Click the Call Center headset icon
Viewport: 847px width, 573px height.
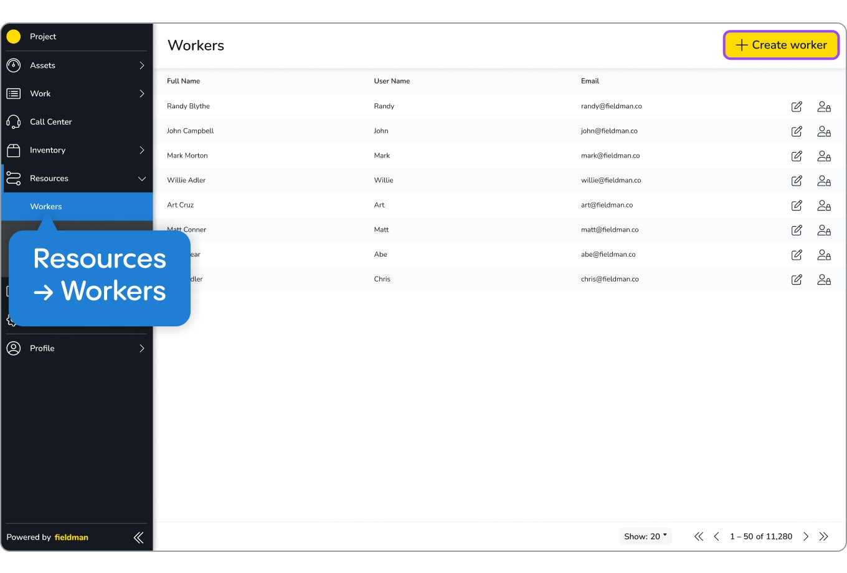click(x=14, y=122)
